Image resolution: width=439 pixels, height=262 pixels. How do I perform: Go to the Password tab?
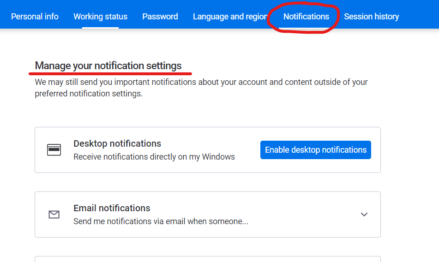click(x=160, y=17)
